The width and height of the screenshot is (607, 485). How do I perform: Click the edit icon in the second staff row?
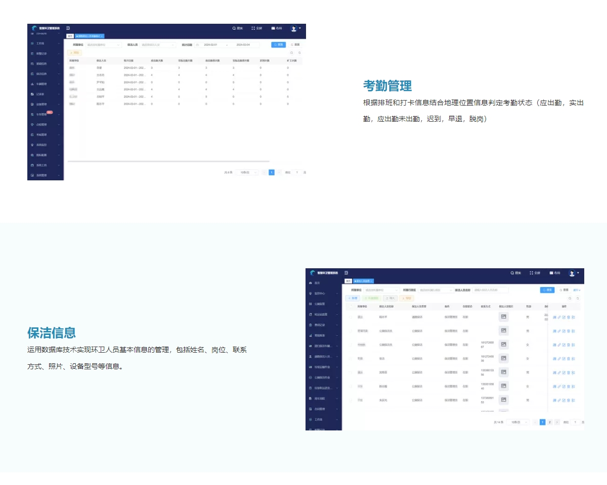(564, 331)
